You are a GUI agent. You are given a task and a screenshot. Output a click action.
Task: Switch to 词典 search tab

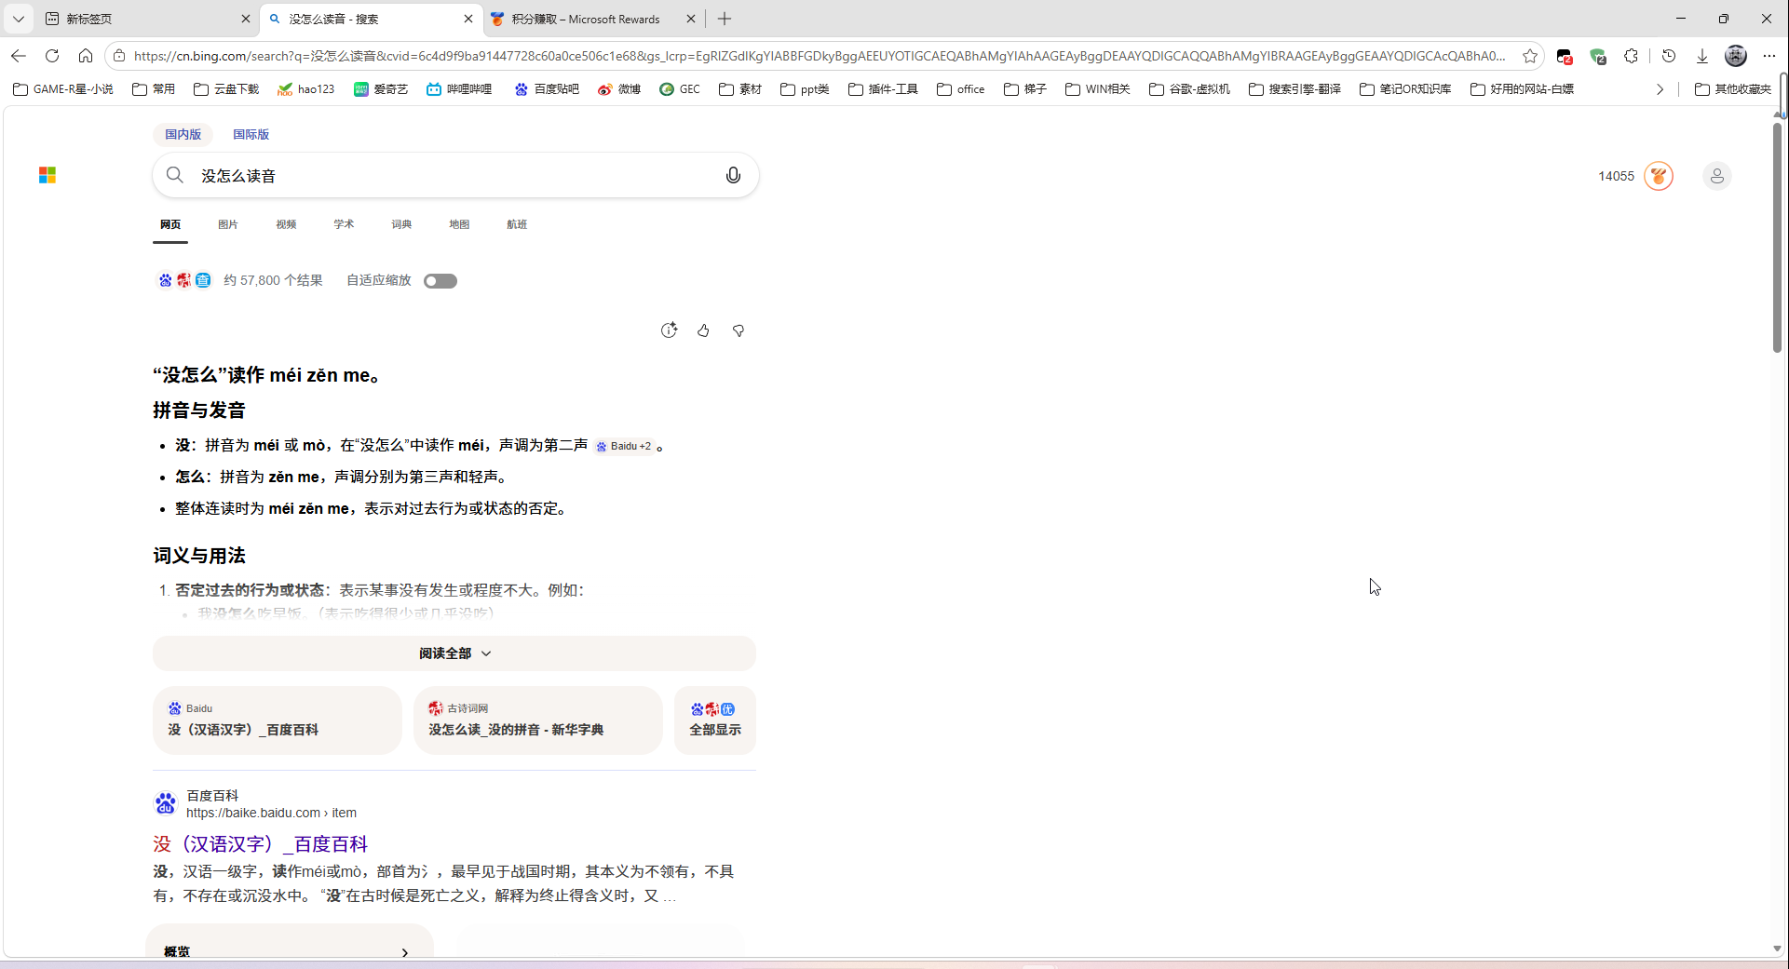coord(401,224)
